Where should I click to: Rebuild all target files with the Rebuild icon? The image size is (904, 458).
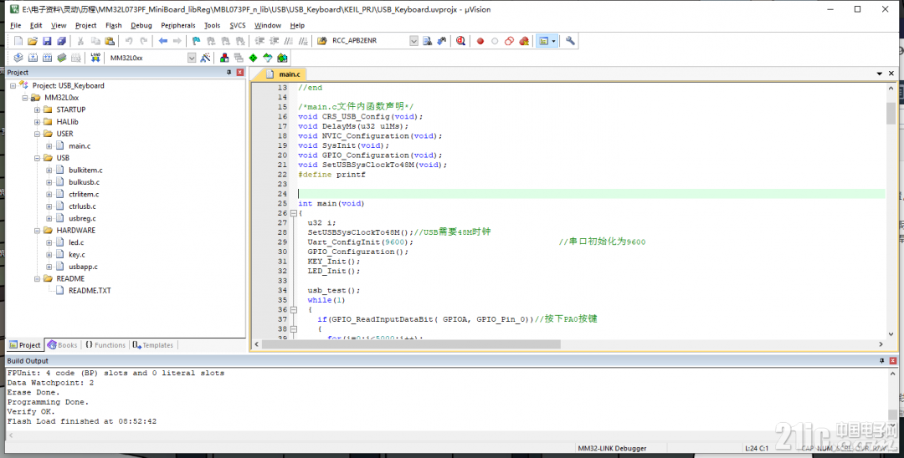pos(47,58)
